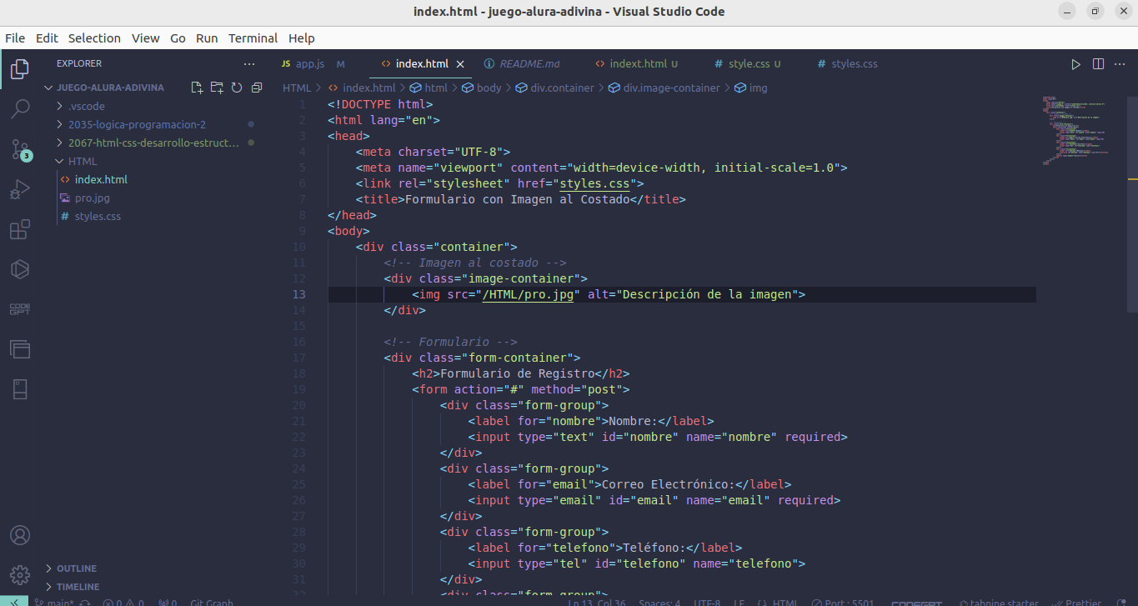Open the stacked-windows icon below CodeGPT
The height and width of the screenshot is (606, 1138).
(20, 349)
